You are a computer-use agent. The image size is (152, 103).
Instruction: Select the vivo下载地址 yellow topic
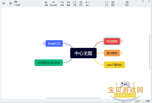(x=115, y=65)
